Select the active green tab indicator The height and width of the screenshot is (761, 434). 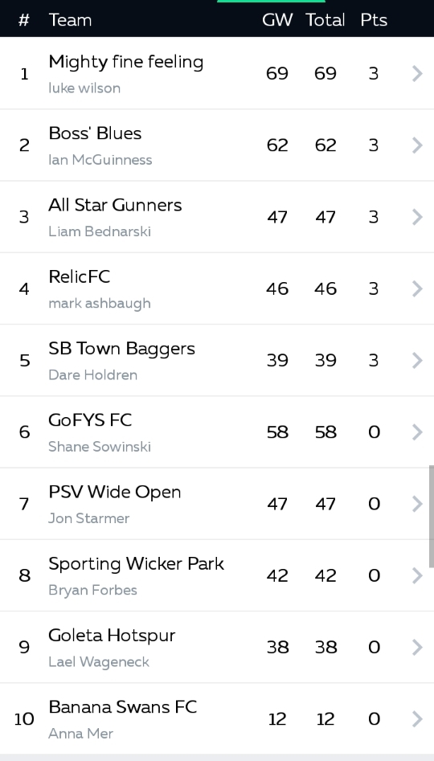point(271,2)
